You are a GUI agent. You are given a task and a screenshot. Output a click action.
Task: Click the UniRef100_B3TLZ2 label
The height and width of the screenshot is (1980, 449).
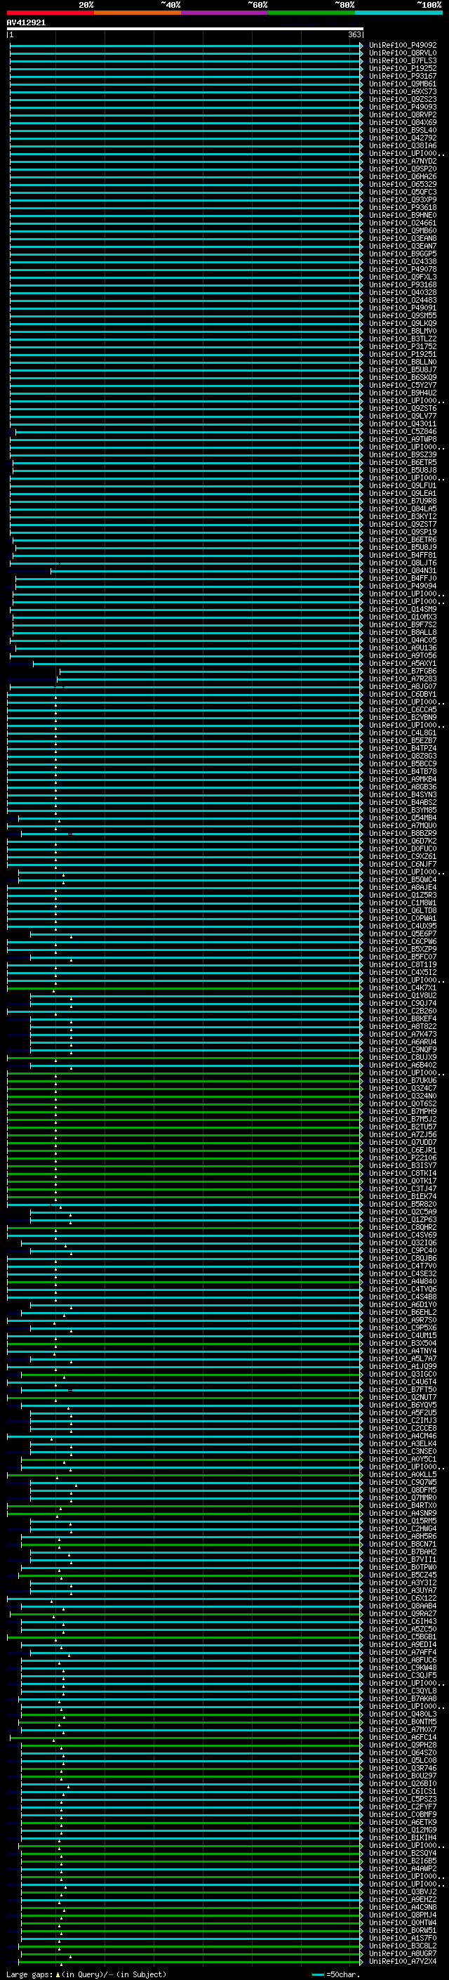(x=402, y=339)
